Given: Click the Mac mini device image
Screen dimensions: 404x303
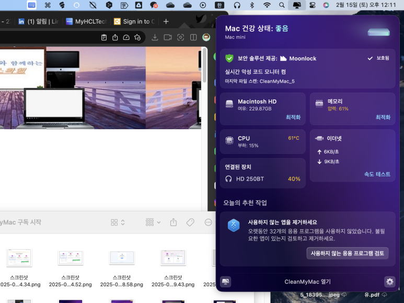Looking at the screenshot, I should tap(378, 32).
